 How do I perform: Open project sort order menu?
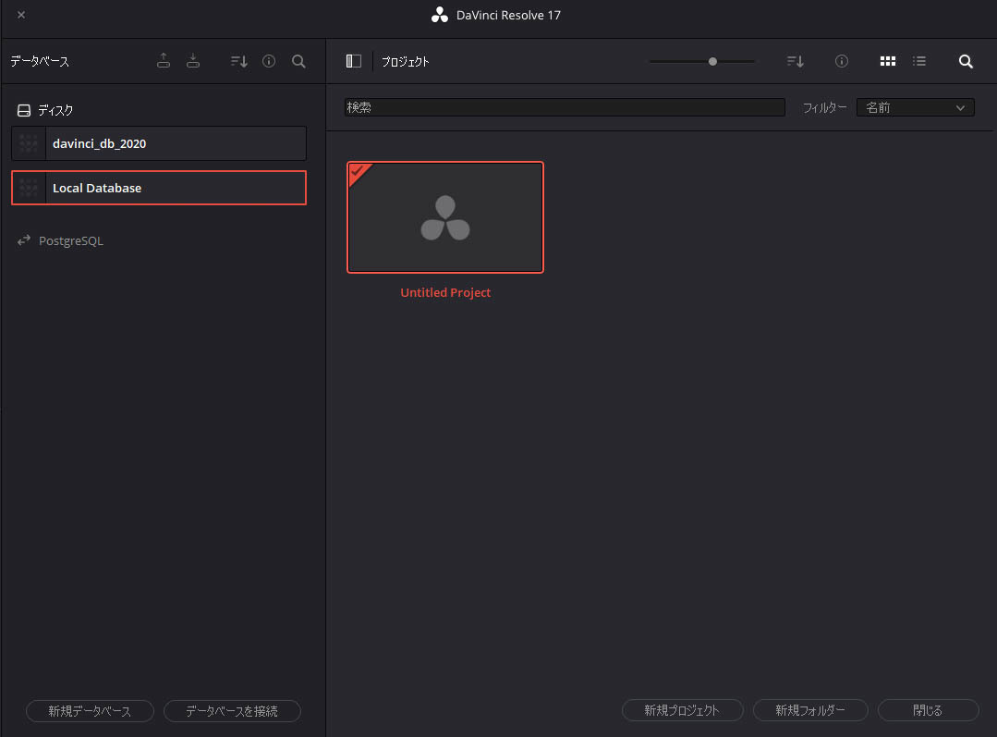[795, 61]
